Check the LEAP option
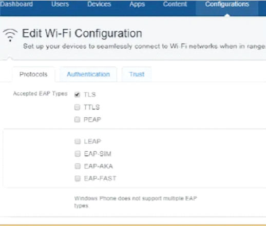The width and height of the screenshot is (266, 226). [x=78, y=141]
